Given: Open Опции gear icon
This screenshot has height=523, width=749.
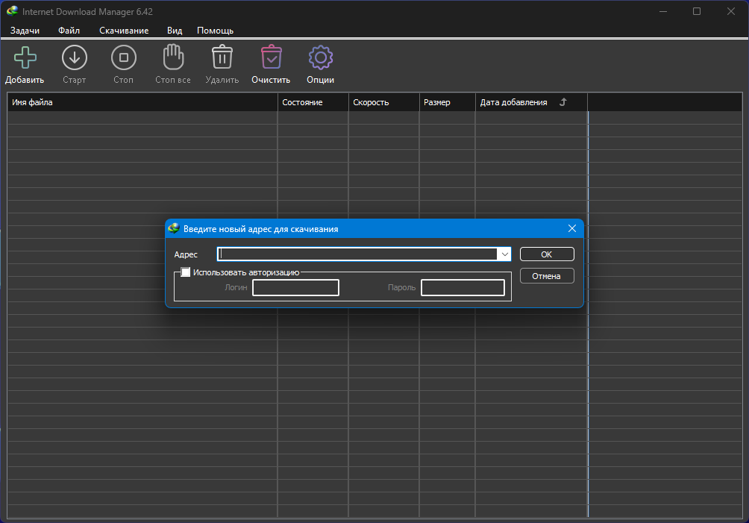Looking at the screenshot, I should pos(320,57).
